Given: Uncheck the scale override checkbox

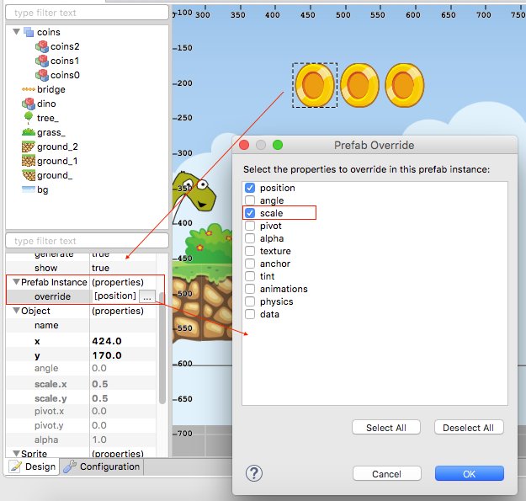Looking at the screenshot, I should pyautogui.click(x=250, y=213).
